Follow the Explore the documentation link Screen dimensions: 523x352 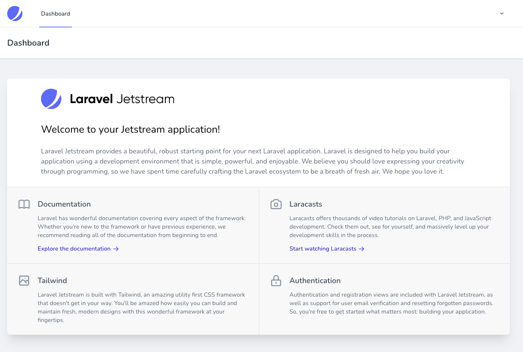(74, 249)
